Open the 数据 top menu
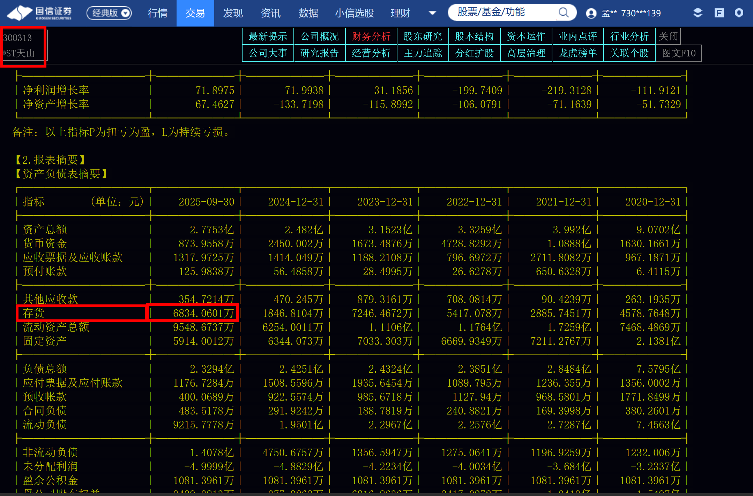 pyautogui.click(x=308, y=13)
